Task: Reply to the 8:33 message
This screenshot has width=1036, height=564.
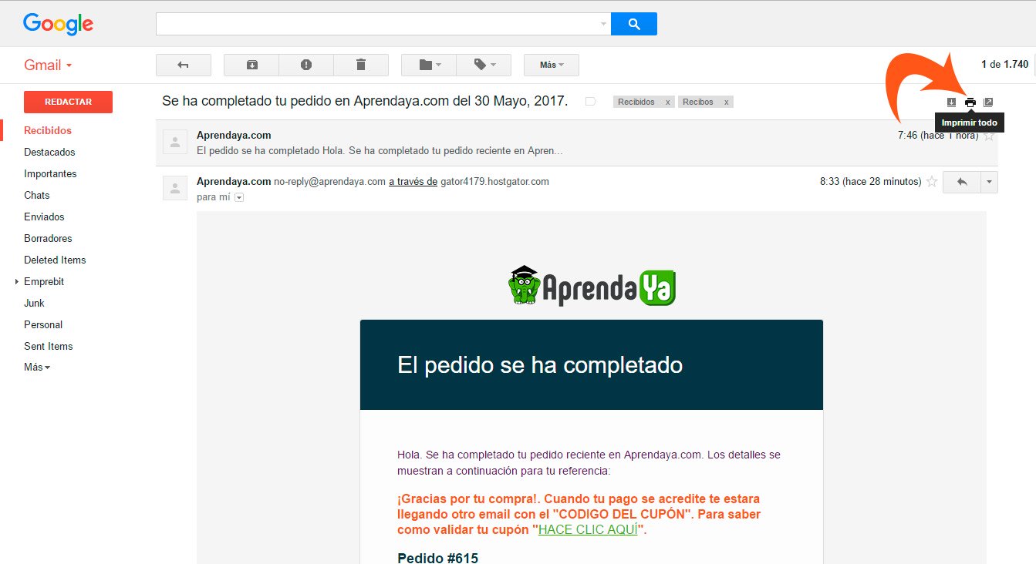Action: point(962,182)
